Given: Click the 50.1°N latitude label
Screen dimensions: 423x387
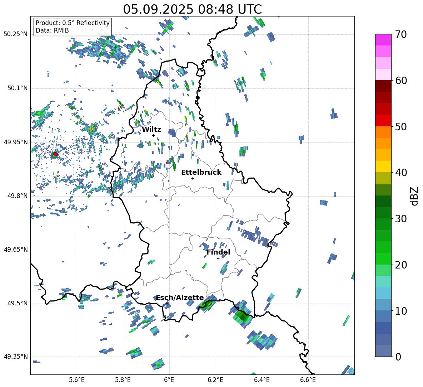Looking at the screenshot, I should pos(18,88).
